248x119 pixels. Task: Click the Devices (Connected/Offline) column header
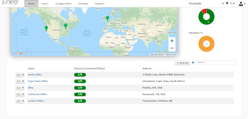90,68
